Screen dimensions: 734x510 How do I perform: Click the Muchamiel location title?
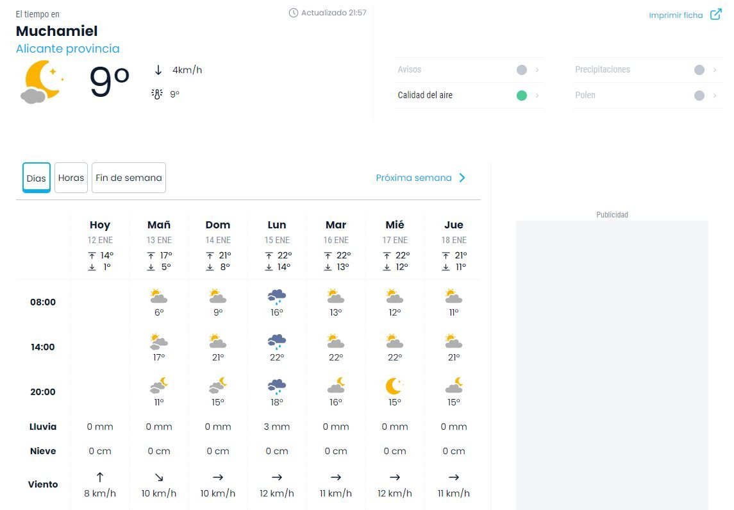coord(56,31)
